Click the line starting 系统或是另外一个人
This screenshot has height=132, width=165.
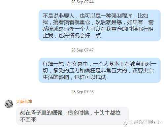click(x=98, y=29)
